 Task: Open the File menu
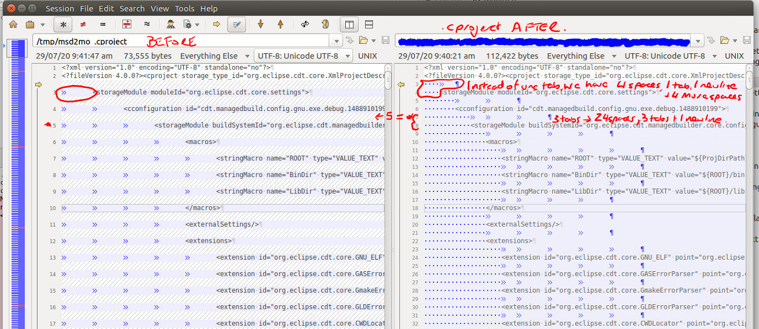pyautogui.click(x=86, y=8)
